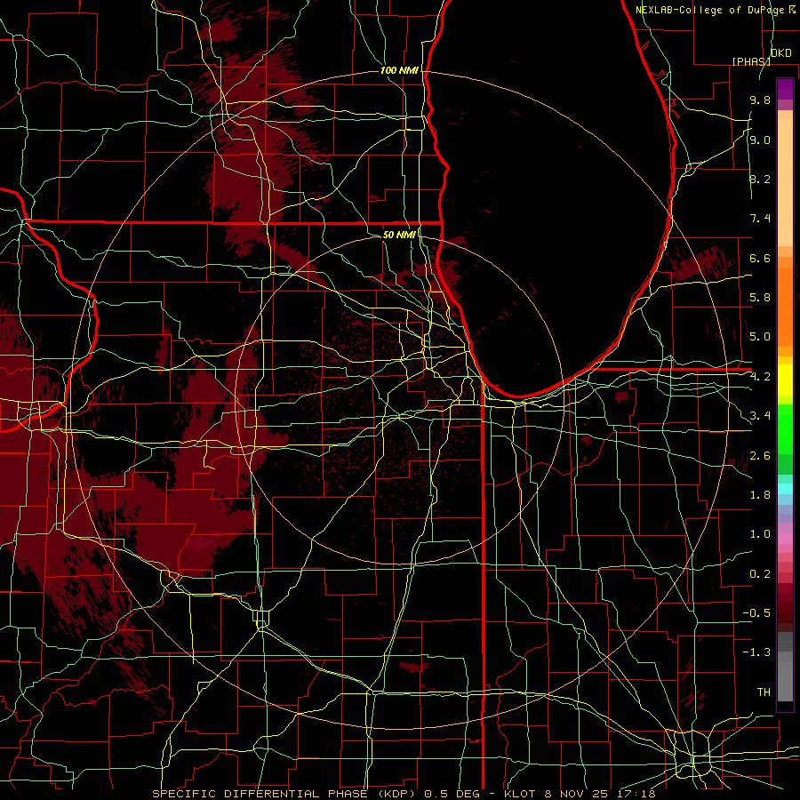Click the 9.0 value on the scale
The image size is (800, 800).
pyautogui.click(x=760, y=140)
